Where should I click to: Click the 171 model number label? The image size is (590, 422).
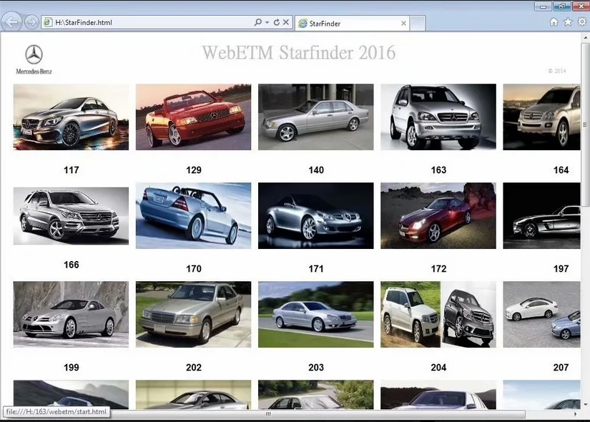316,269
